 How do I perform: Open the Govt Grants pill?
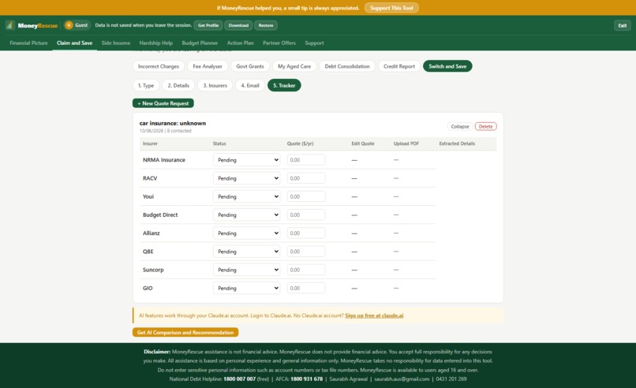[250, 66]
